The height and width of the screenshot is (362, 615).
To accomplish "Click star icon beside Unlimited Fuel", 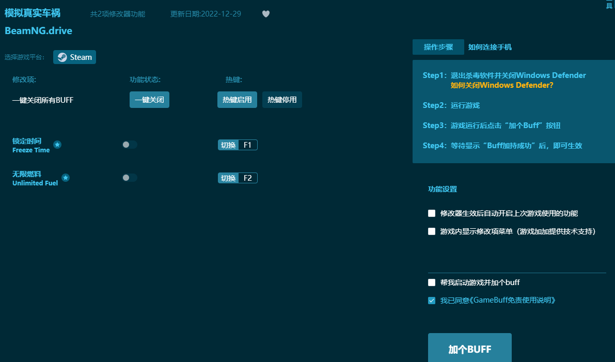I will (x=66, y=178).
